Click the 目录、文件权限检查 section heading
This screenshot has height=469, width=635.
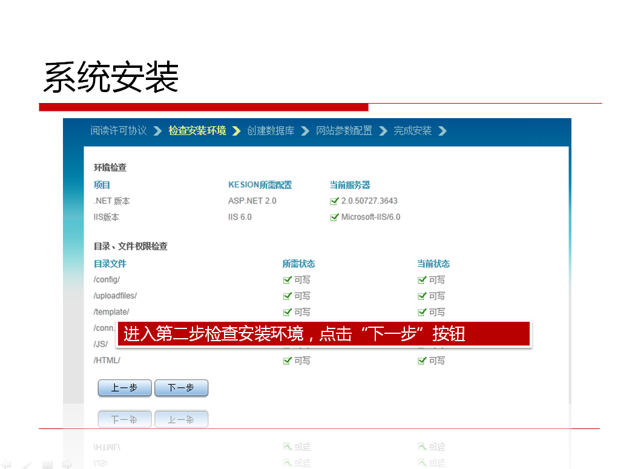coord(130,246)
